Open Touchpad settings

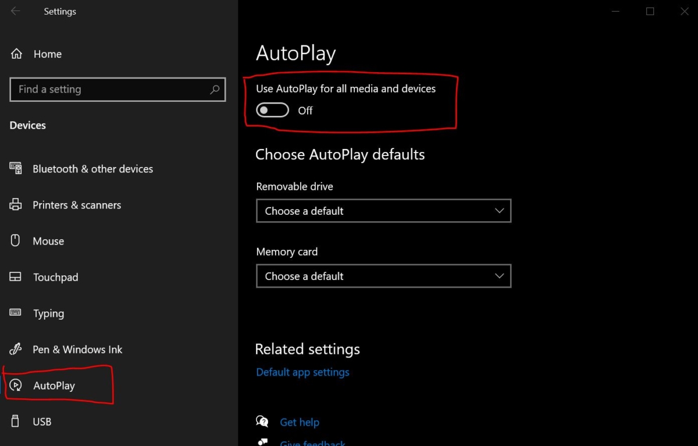[16, 277]
